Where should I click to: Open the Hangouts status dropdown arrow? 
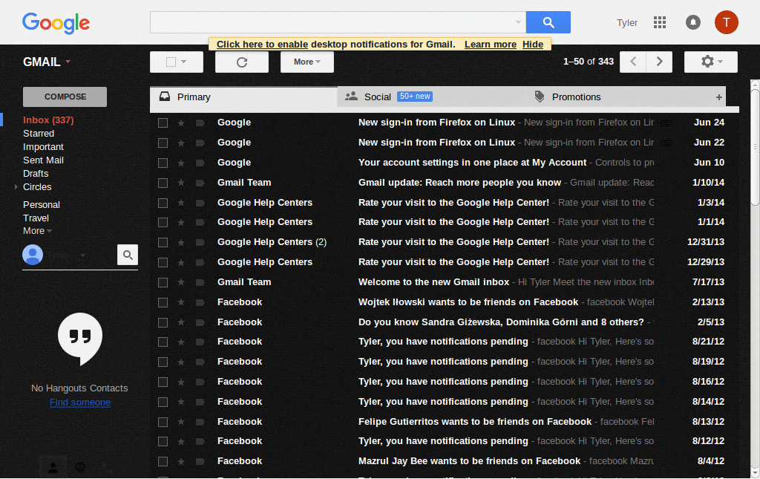(83, 255)
